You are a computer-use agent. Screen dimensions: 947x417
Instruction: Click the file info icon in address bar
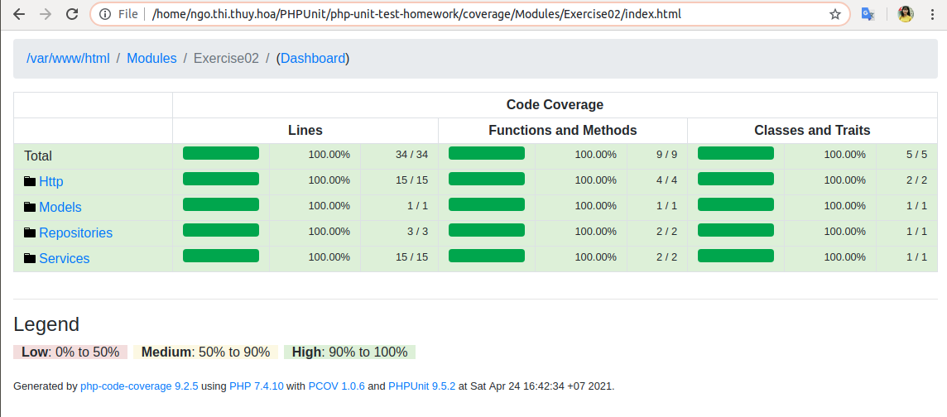pos(105,14)
